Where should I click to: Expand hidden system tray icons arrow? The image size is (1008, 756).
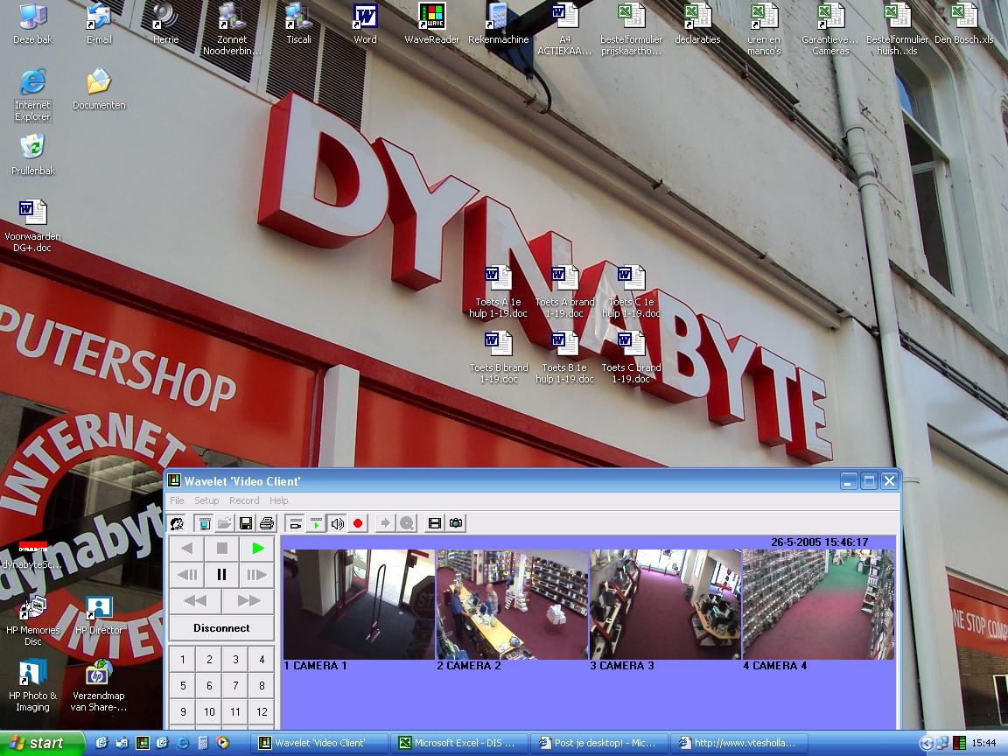[x=927, y=743]
